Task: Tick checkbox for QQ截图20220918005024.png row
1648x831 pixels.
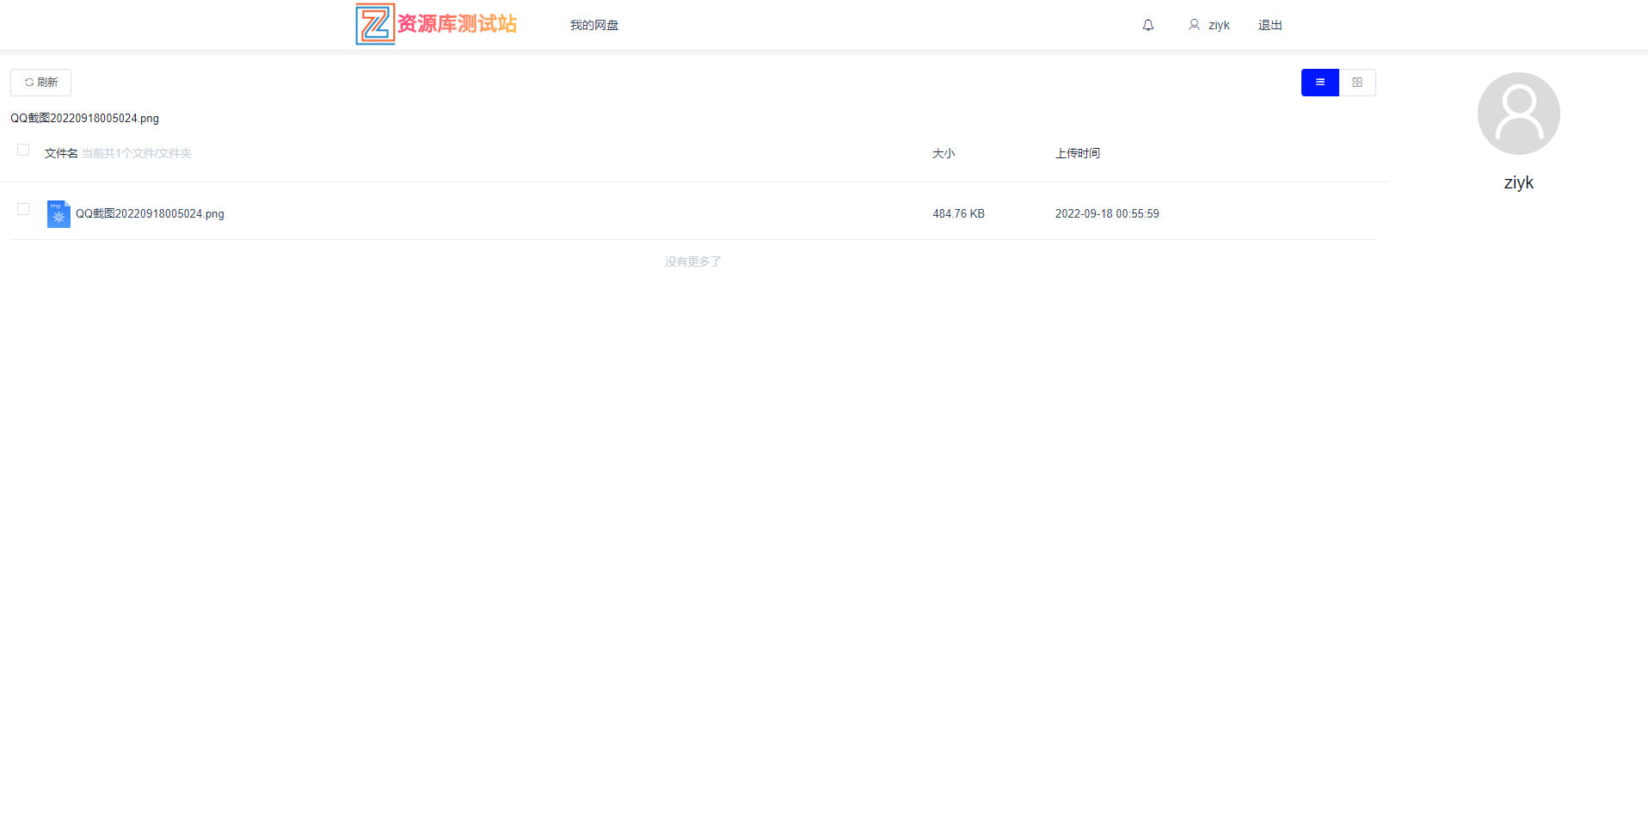Action: (x=23, y=209)
